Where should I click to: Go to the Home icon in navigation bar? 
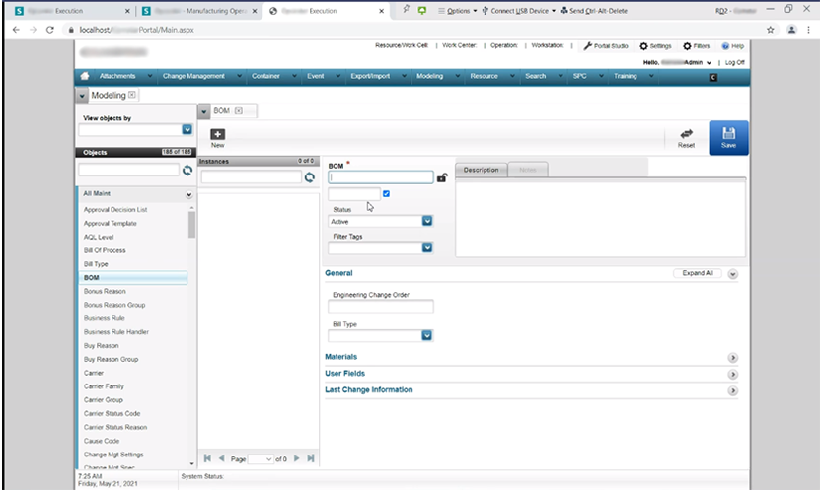click(x=86, y=76)
